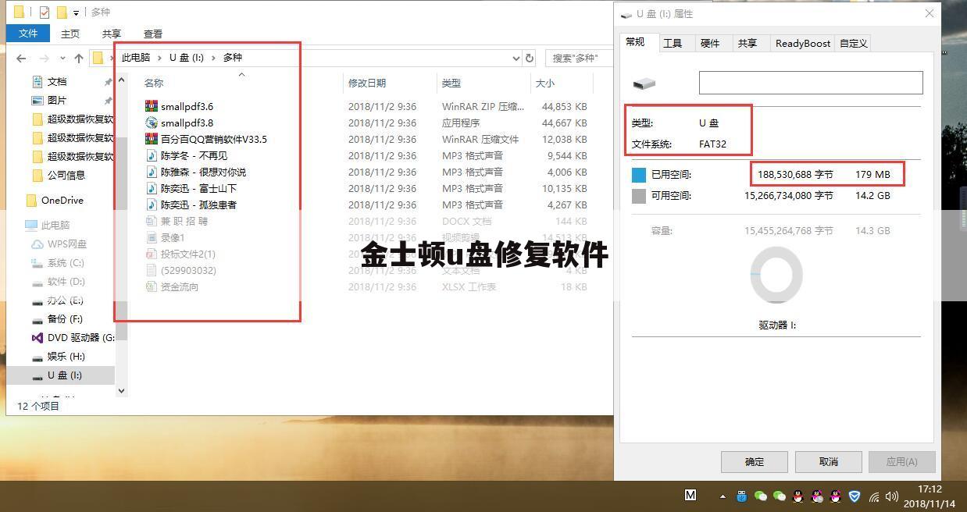This screenshot has height=512, width=967.
Task: Click the navigation pane scrollbar down arrow
Action: tap(121, 390)
